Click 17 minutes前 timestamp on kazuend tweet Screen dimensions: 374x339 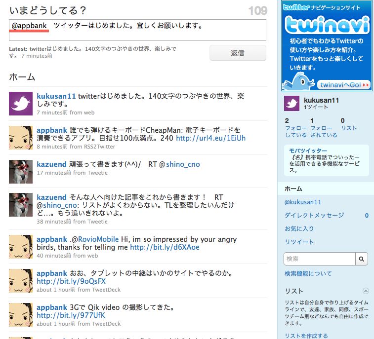coord(54,173)
